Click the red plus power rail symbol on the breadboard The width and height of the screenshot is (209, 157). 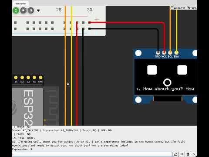[97, 19]
